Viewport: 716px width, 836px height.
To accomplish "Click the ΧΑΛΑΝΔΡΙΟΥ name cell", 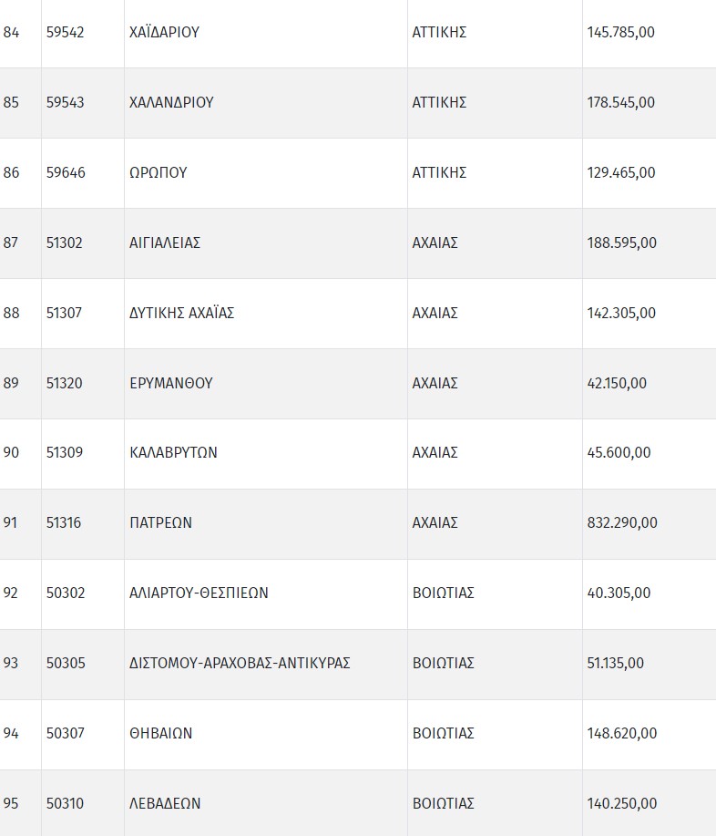I will 172,102.
